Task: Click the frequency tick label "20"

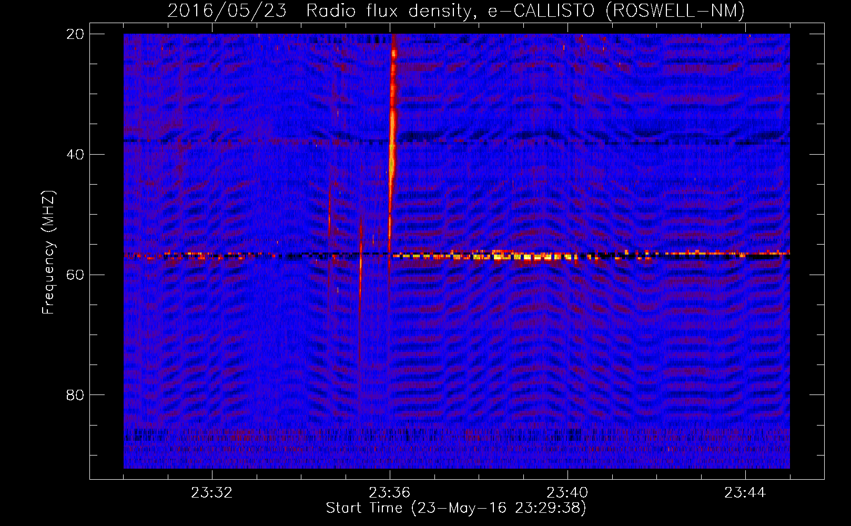Action: [x=75, y=34]
